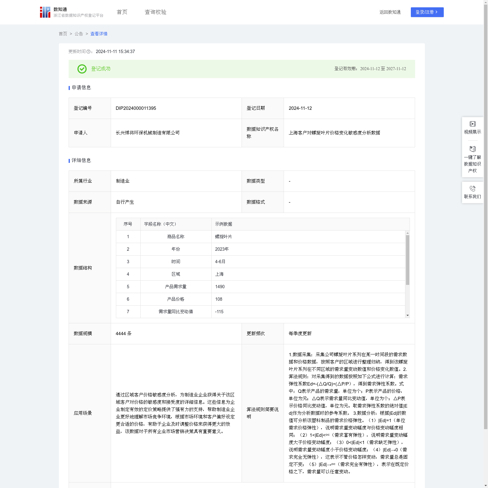Click the help icon beside 更新时间
Image resolution: width=488 pixels, height=488 pixels.
(x=88, y=52)
